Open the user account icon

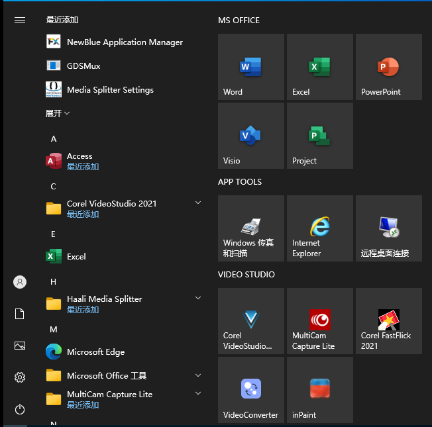coord(20,282)
